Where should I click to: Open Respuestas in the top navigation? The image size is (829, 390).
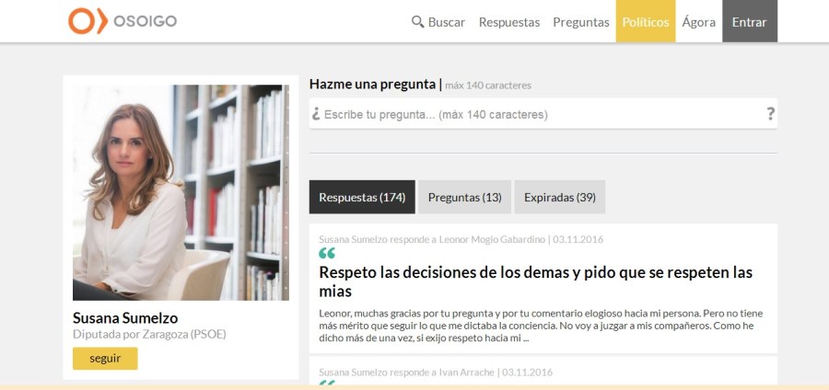pos(508,22)
